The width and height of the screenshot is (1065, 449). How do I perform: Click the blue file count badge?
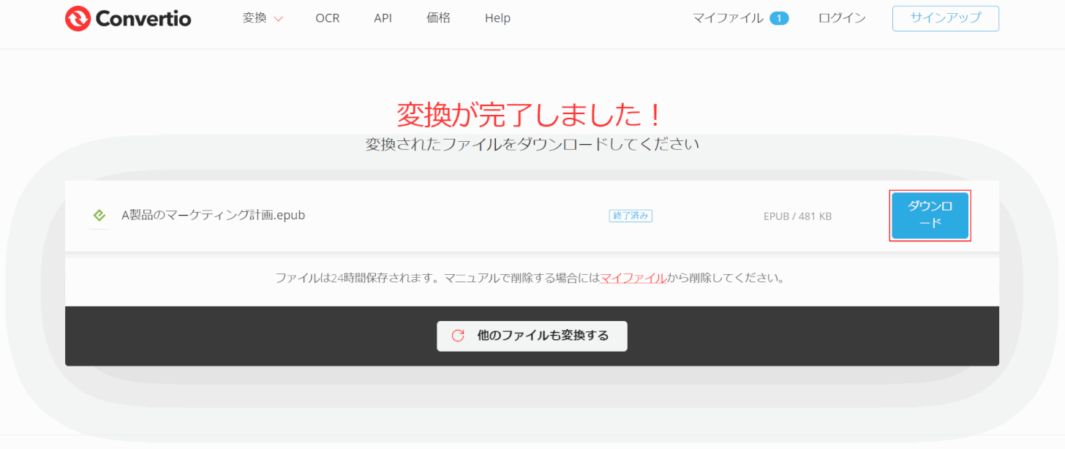point(779,18)
